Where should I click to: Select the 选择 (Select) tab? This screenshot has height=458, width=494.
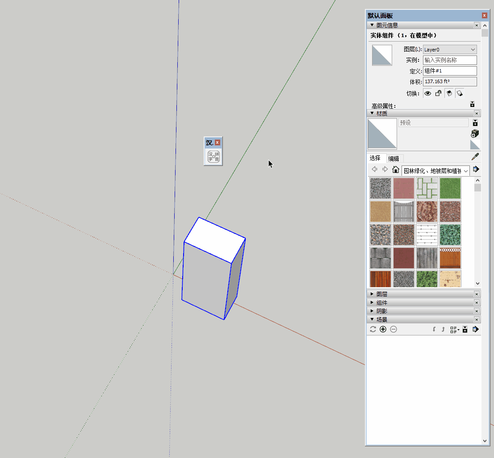click(375, 158)
